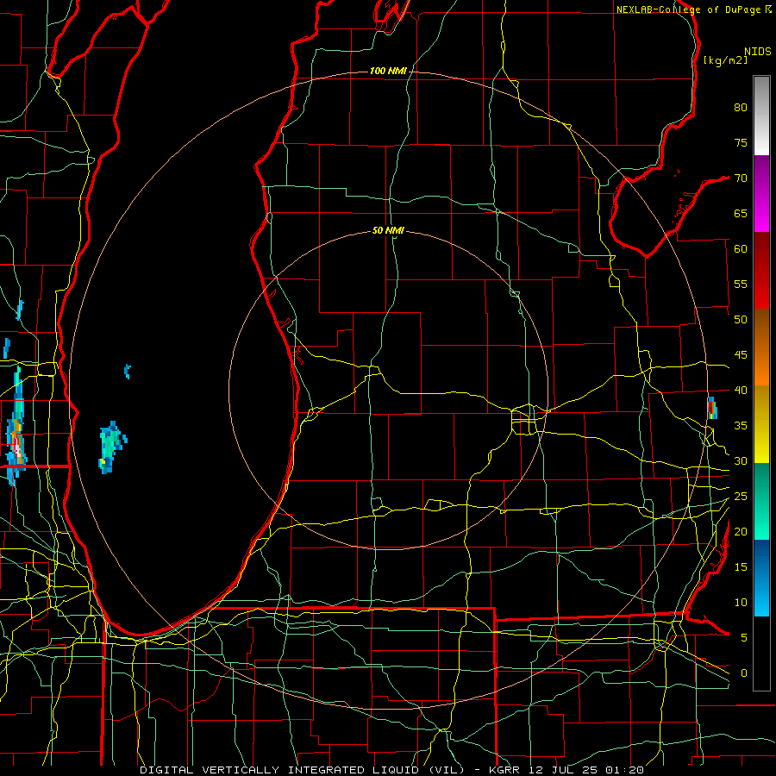Click the purple segment of the color bar
The image size is (776, 776).
tap(761, 194)
